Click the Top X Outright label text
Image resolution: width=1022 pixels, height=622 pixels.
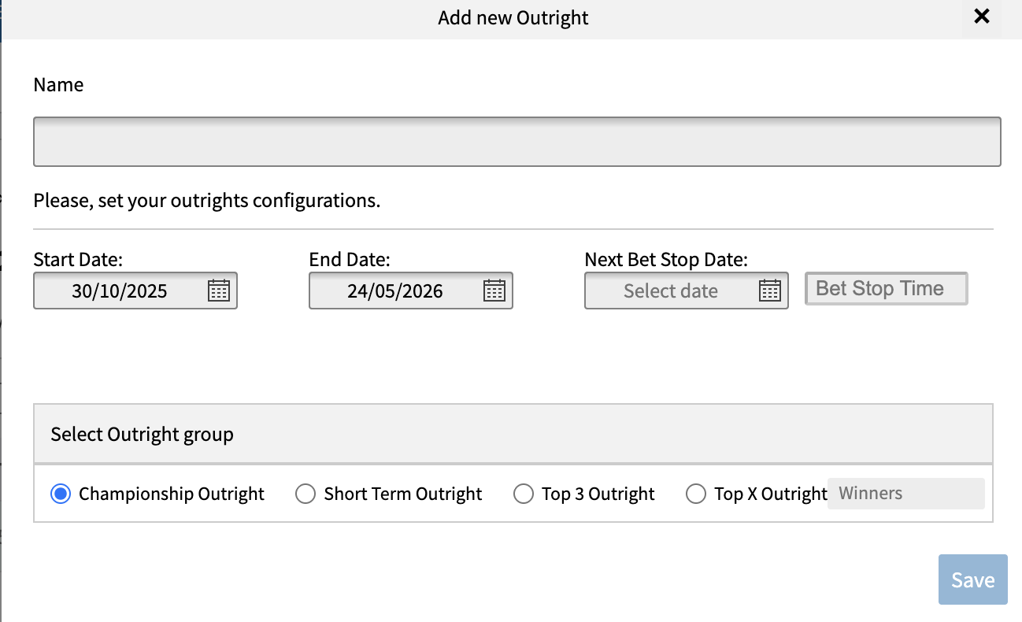pyautogui.click(x=770, y=494)
